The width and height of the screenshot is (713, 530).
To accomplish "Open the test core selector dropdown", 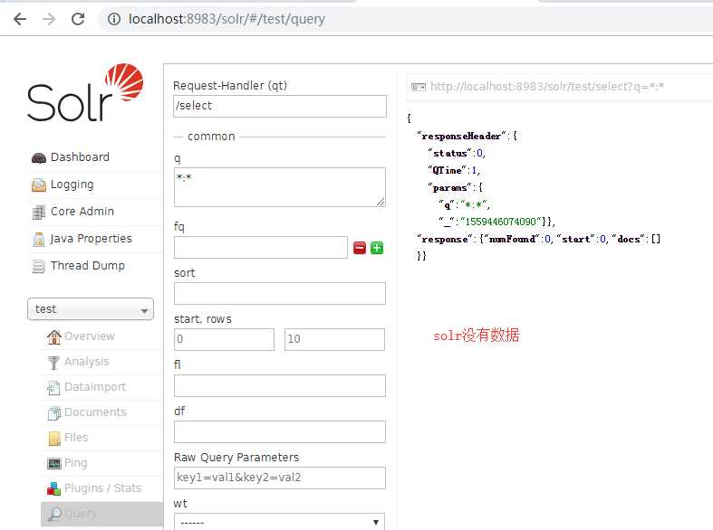I will [x=91, y=309].
